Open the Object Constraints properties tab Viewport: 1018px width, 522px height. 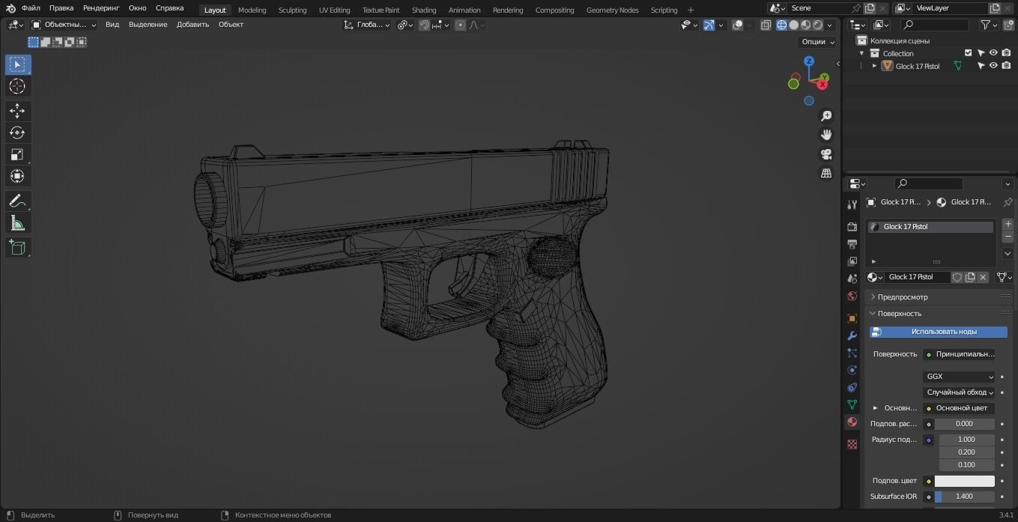pyautogui.click(x=852, y=387)
